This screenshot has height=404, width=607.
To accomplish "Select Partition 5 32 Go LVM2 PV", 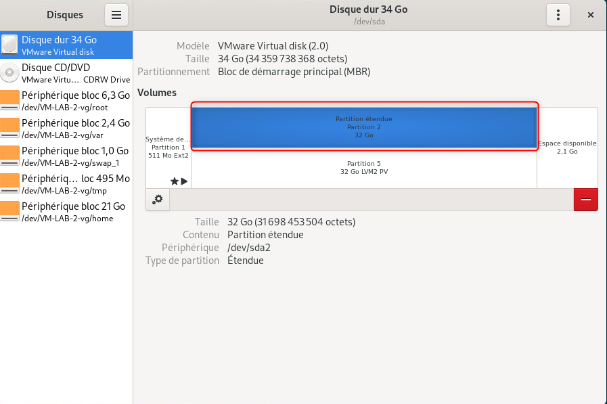I will [364, 168].
